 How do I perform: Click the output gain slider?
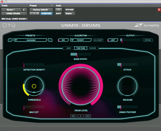(130, 40)
